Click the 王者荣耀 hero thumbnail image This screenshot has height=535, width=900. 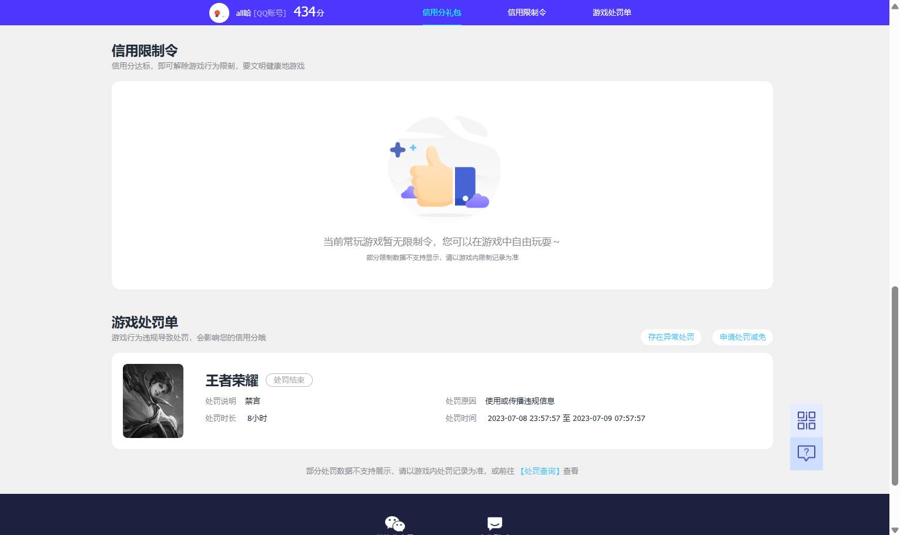(x=153, y=401)
